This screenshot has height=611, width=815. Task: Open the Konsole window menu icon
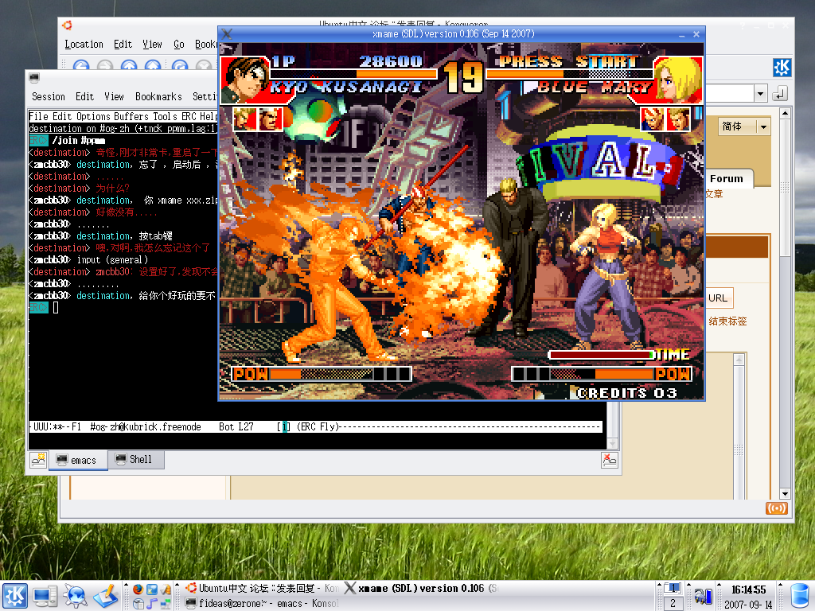(x=34, y=78)
